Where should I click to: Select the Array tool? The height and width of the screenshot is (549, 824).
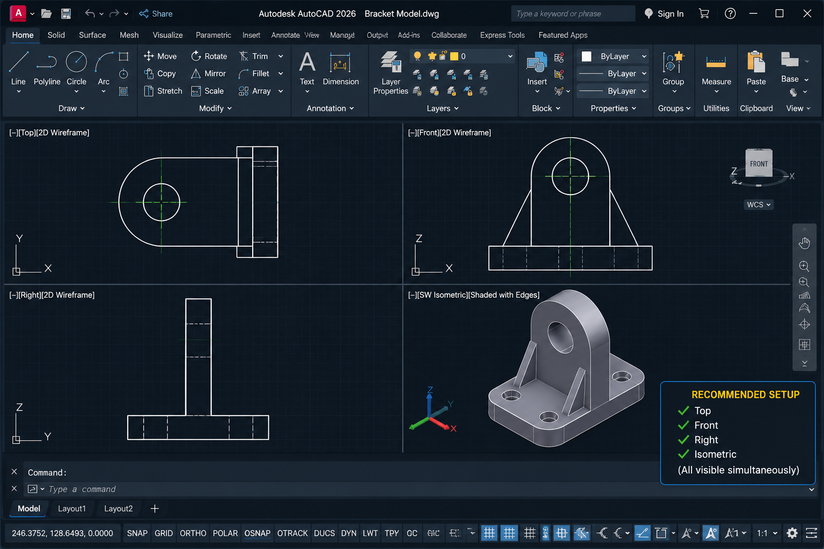[x=254, y=91]
